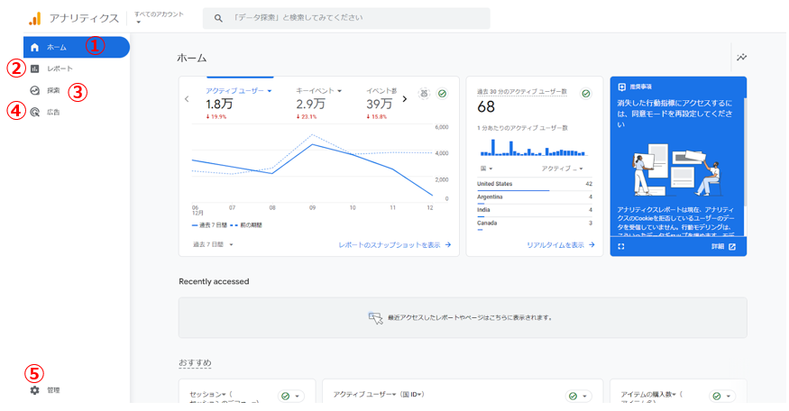Image resolution: width=789 pixels, height=411 pixels.
Task: Expand the 過去 7 日間 date range dropdown
Action: (213, 244)
